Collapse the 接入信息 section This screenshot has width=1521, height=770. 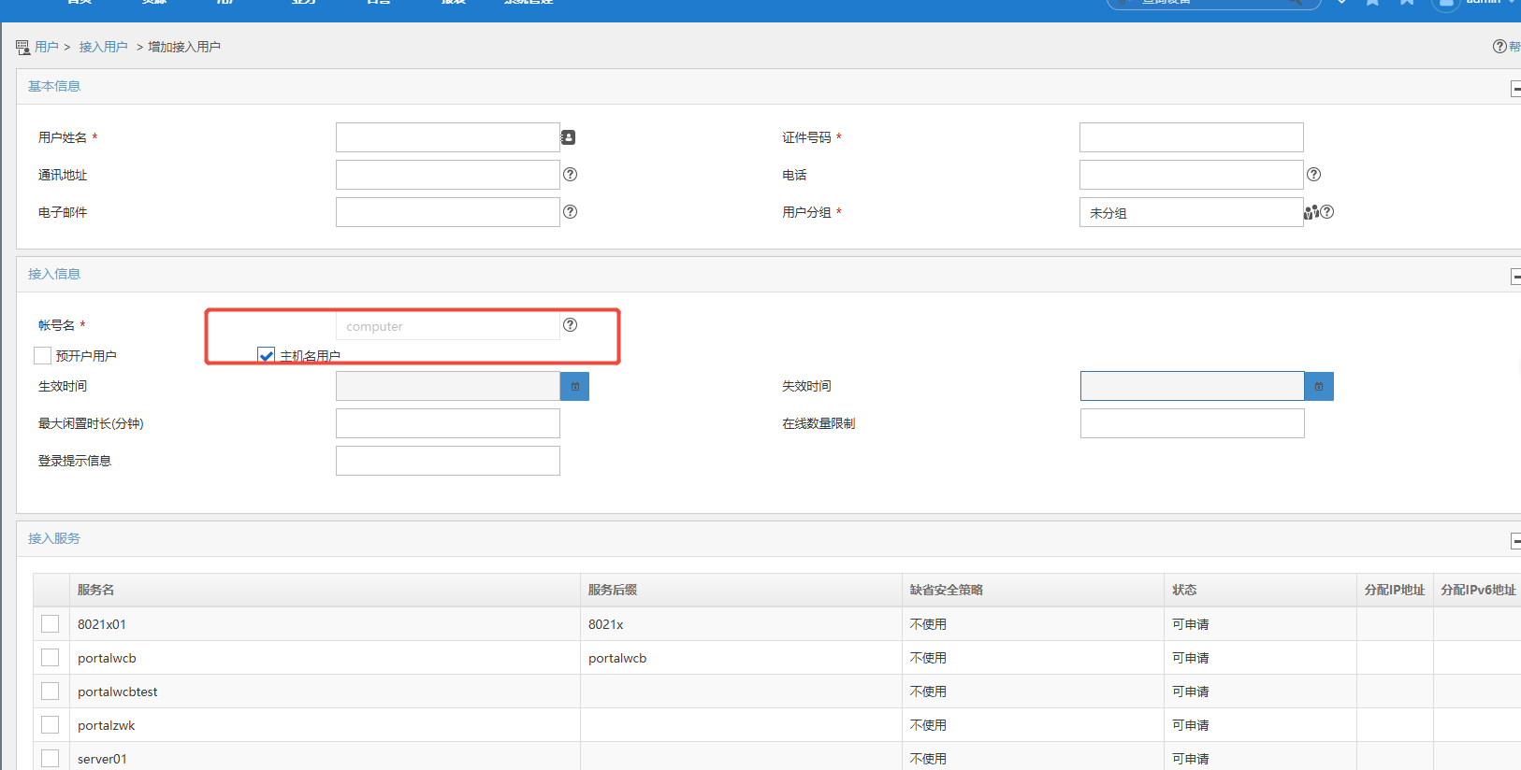pyautogui.click(x=1515, y=277)
